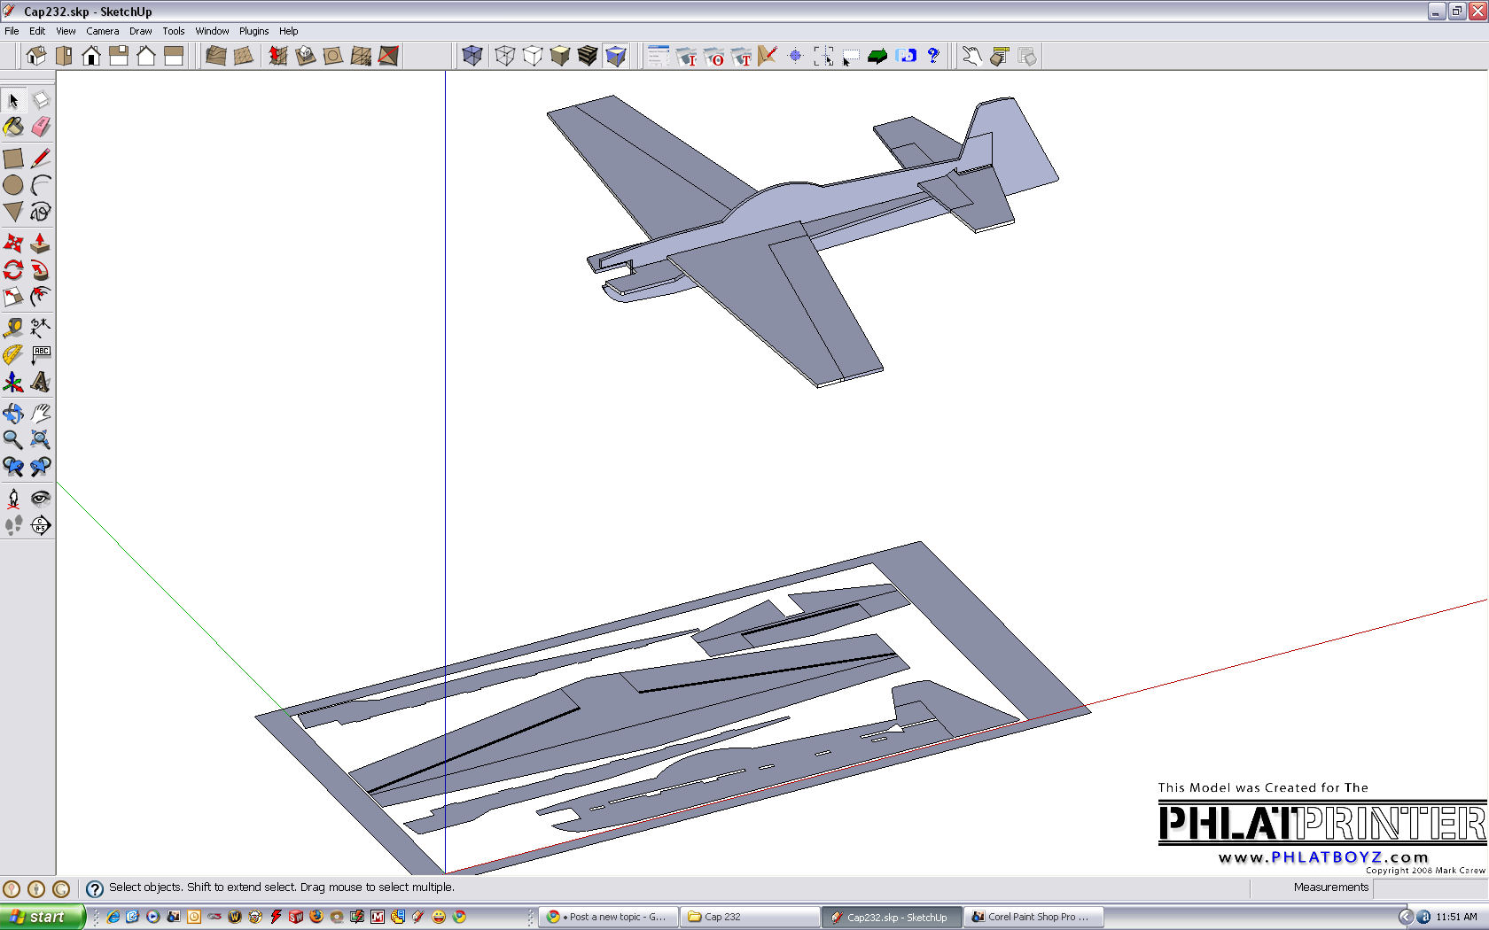This screenshot has height=930, width=1489.
Task: Switch to Monochrome face style
Action: click(616, 56)
